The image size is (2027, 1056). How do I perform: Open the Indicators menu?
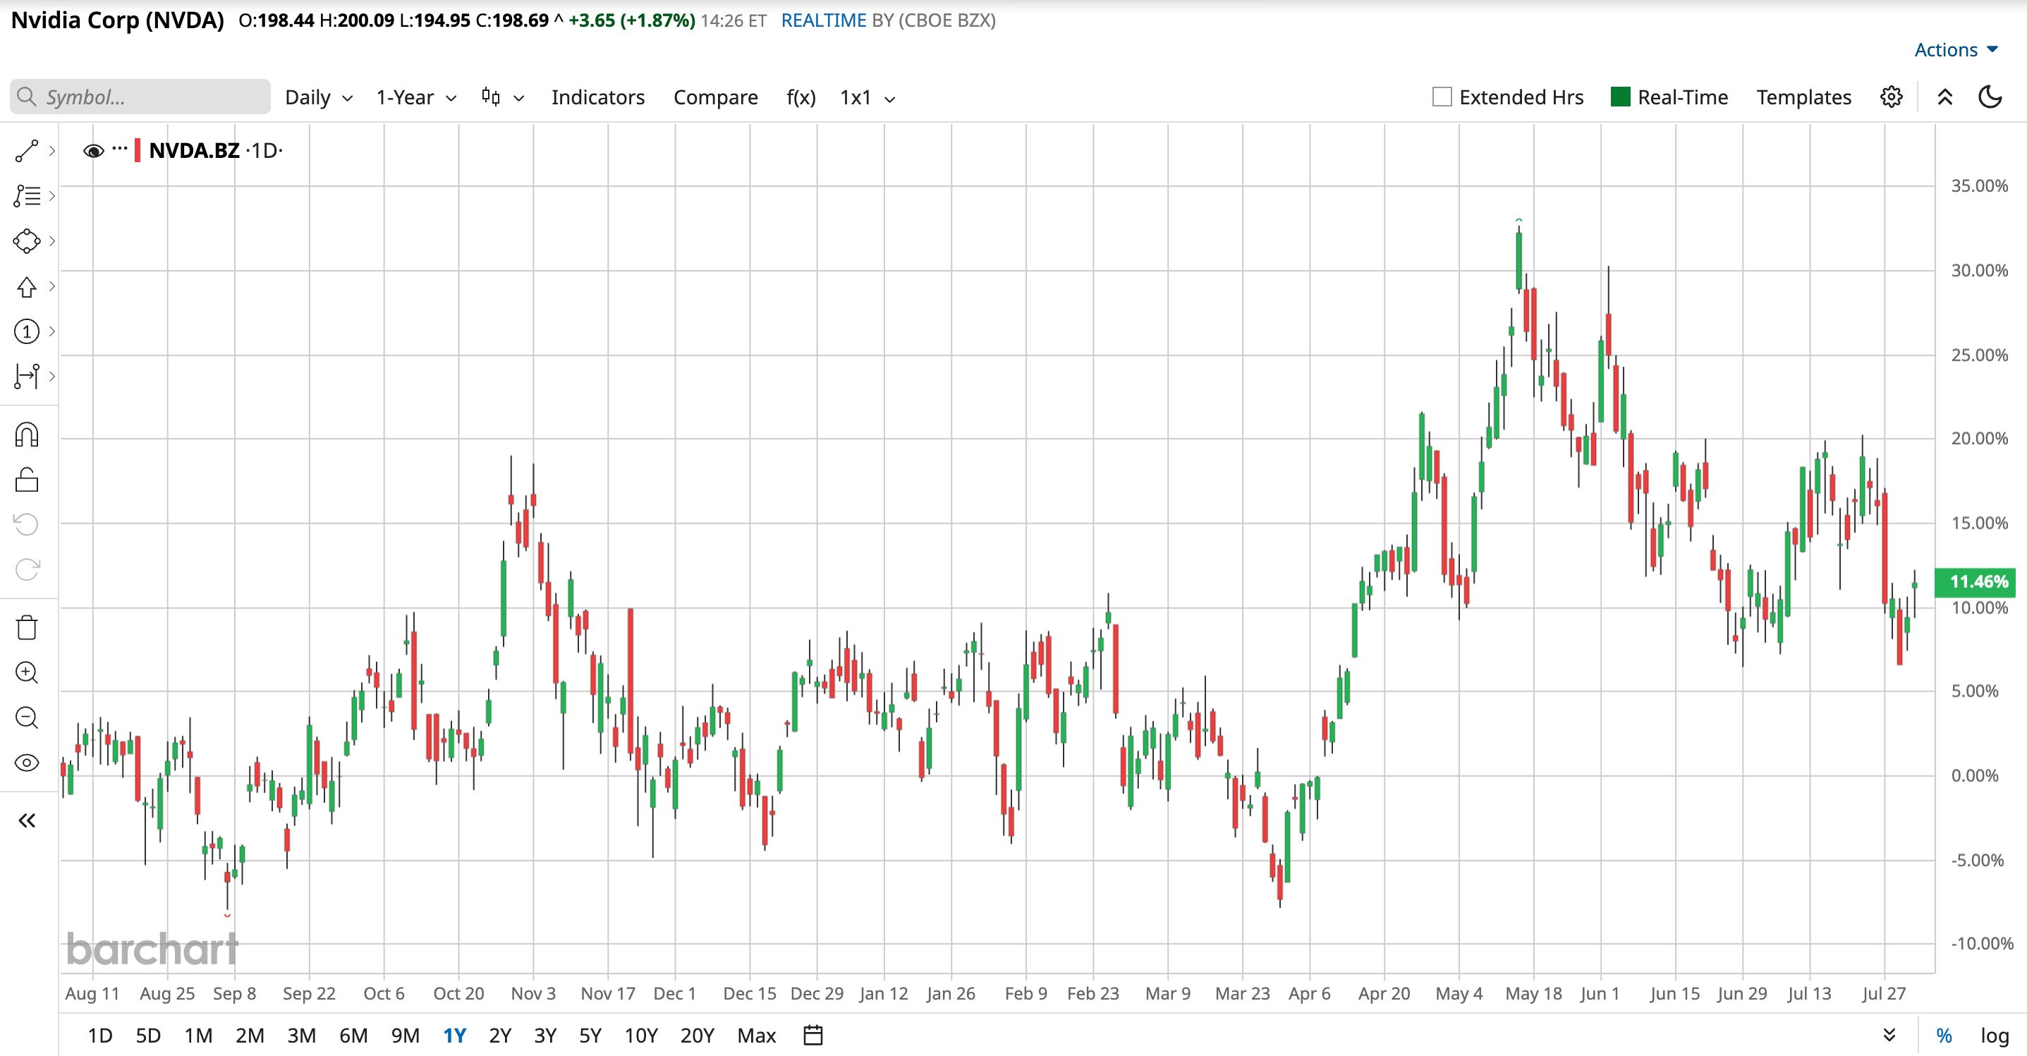pyautogui.click(x=598, y=97)
